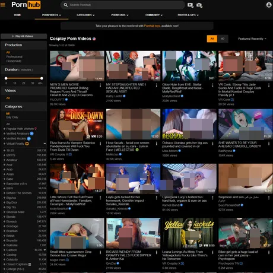273x273 pixels.
Task: Click the Play All Videos button
Action: (24, 36)
